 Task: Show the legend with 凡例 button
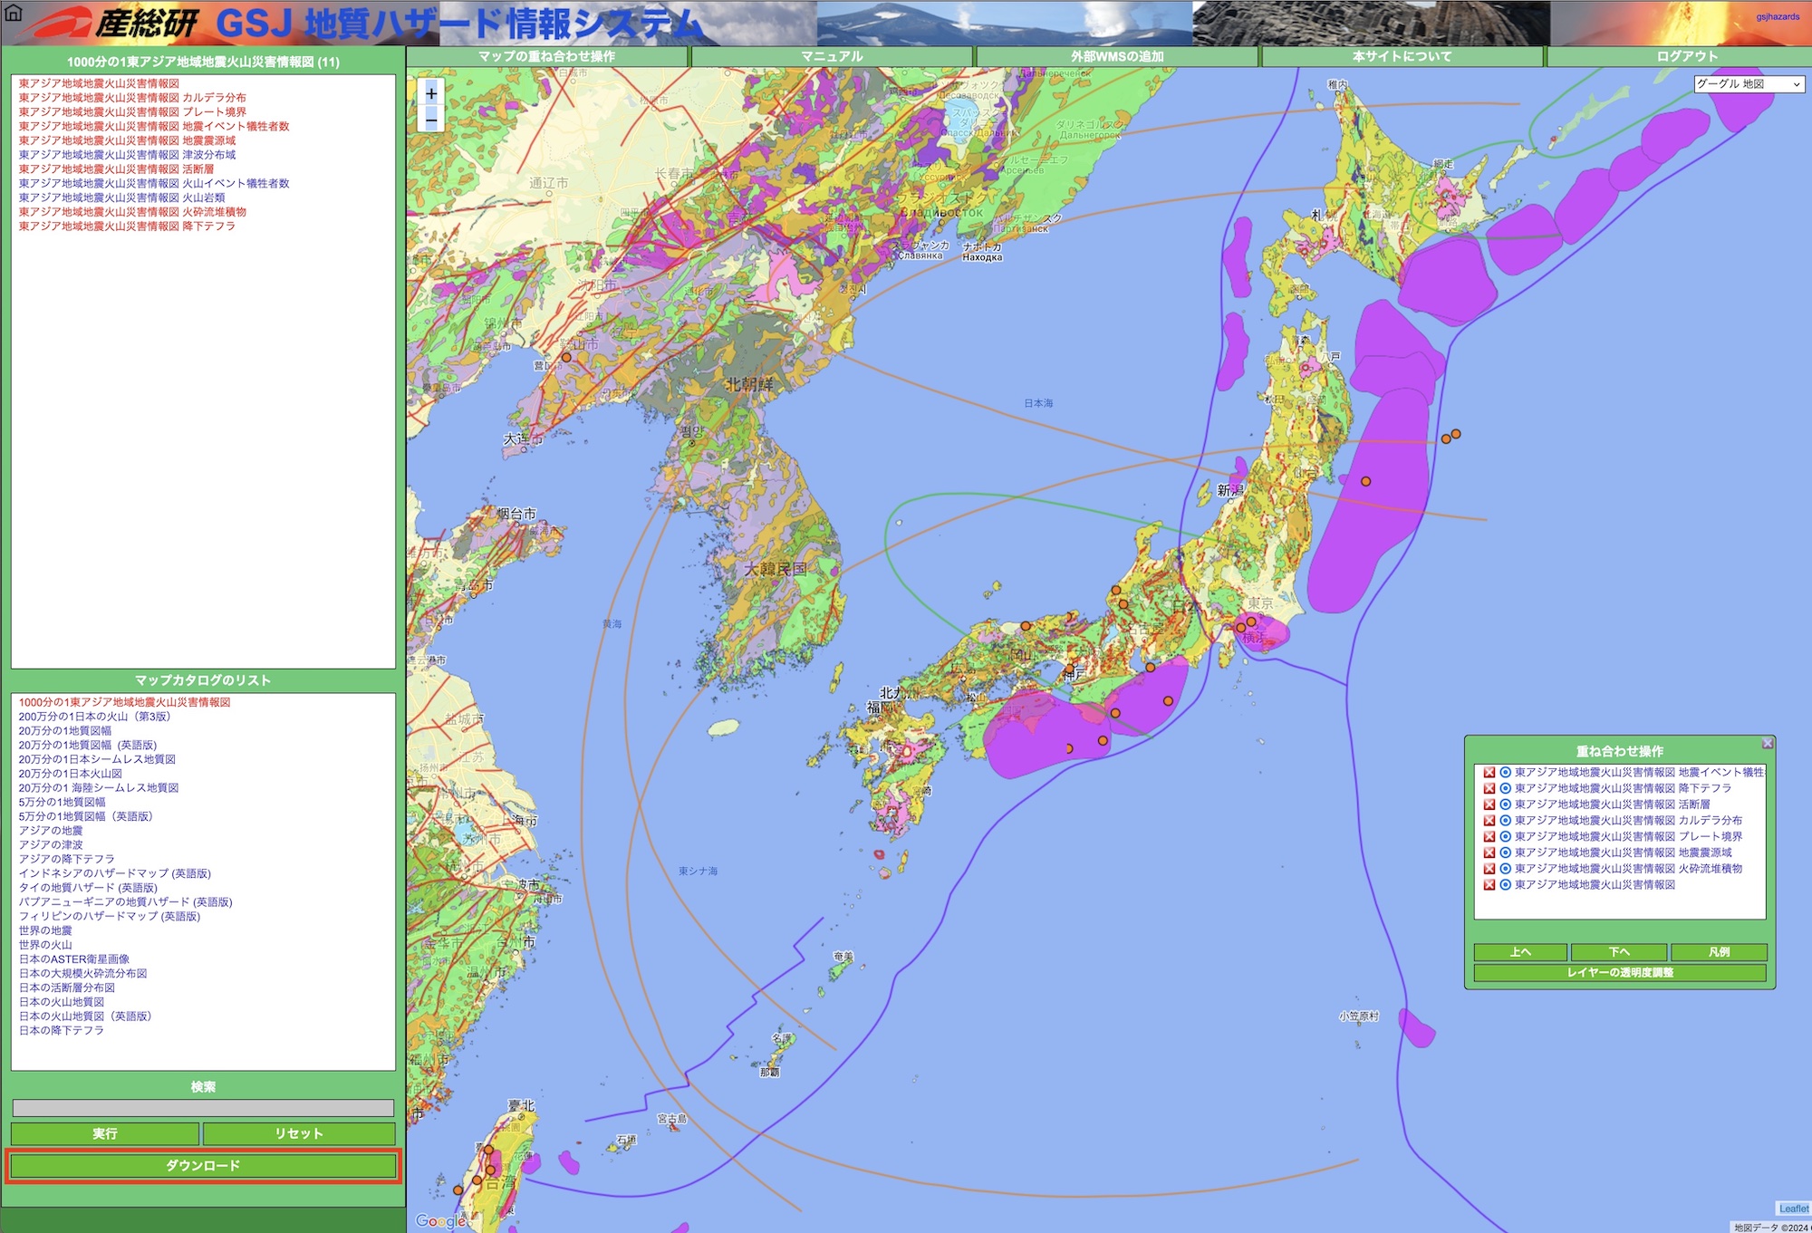point(1719,952)
